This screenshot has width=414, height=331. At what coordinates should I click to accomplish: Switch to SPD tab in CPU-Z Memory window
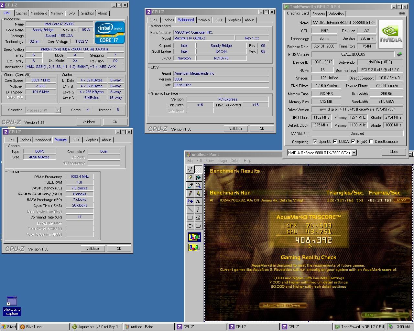(75, 140)
